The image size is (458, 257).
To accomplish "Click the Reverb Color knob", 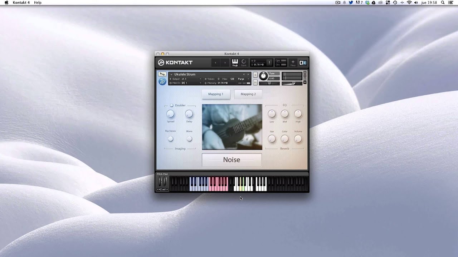I will point(284,139).
